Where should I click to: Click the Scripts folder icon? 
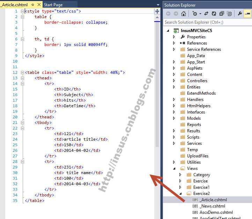(183, 137)
